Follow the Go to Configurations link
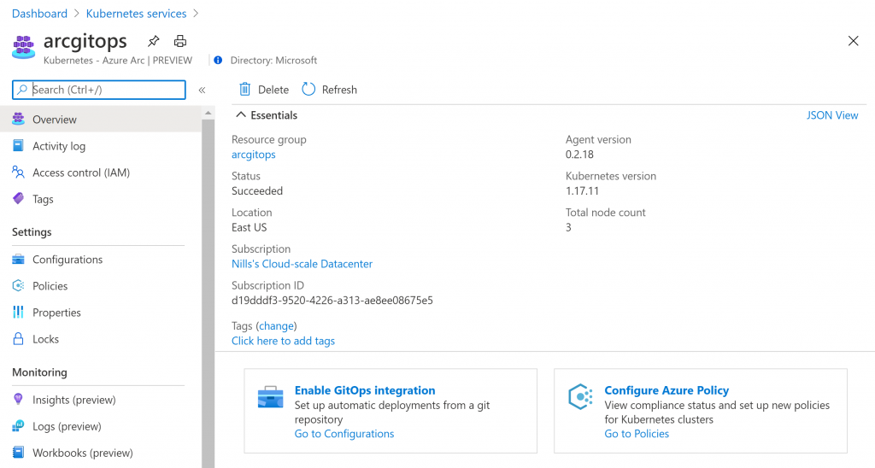This screenshot has width=875, height=468. [x=344, y=434]
